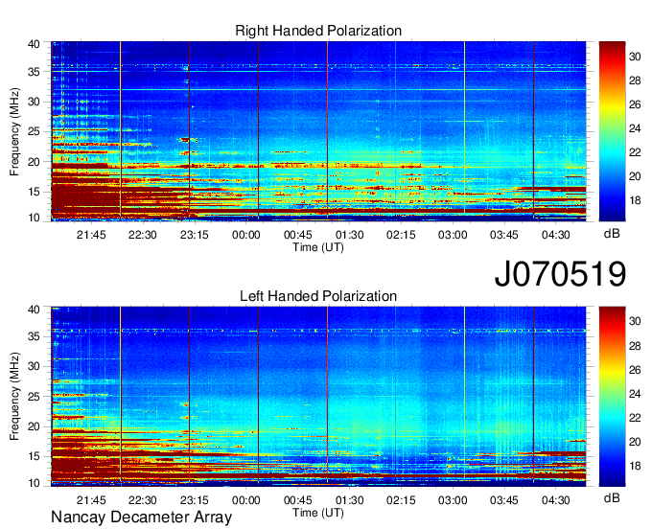Click the Right Handed plot's dB colorbar
The width and height of the screenshot is (652, 529).
coord(612,131)
